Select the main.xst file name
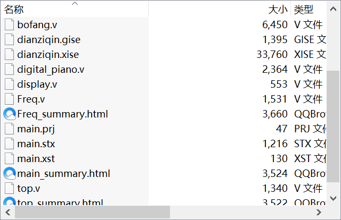Screen dimensions: 341x220 click(36, 158)
